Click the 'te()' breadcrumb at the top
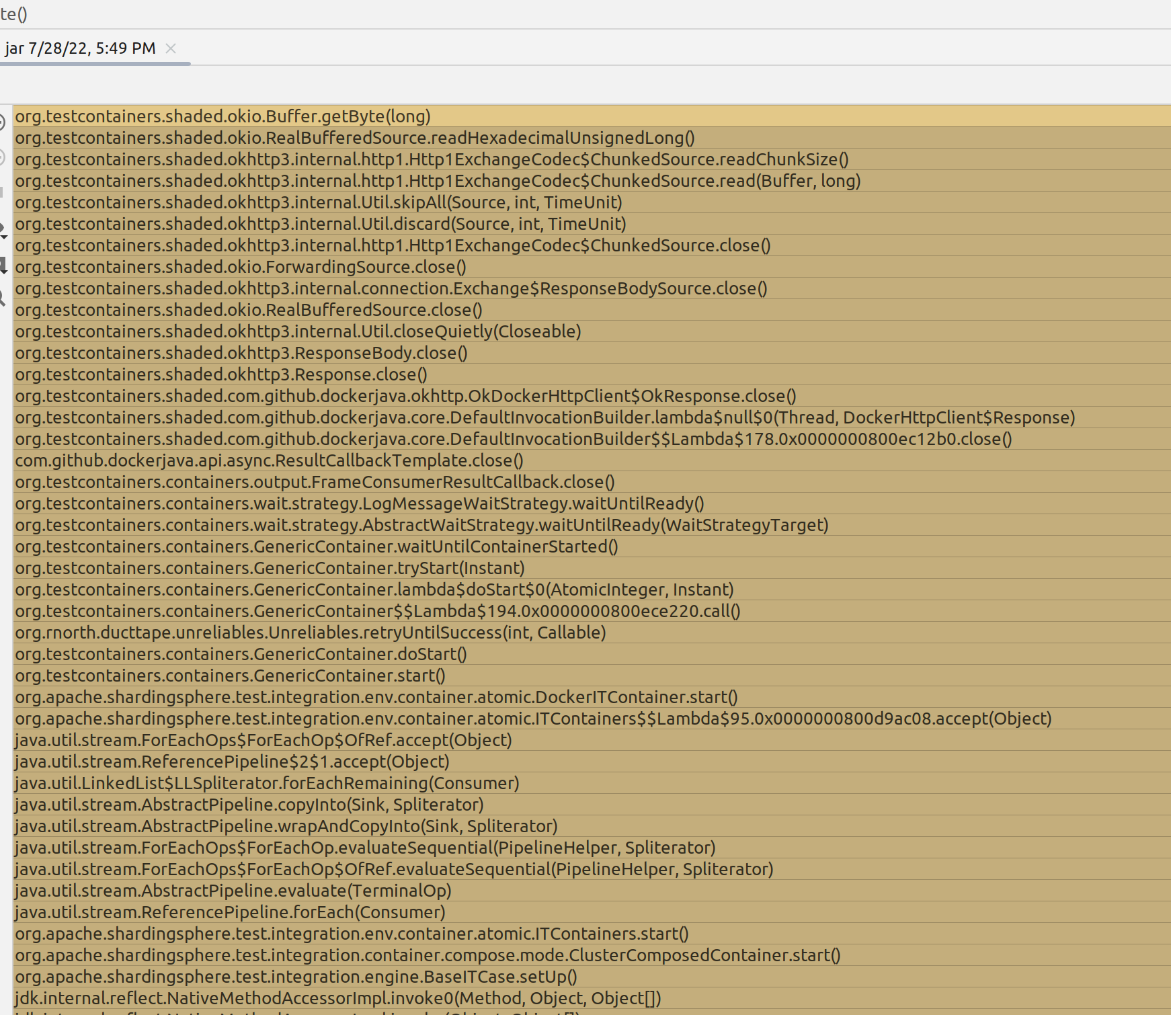1171x1015 pixels. pos(14,13)
